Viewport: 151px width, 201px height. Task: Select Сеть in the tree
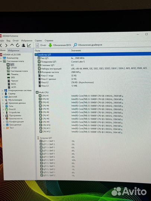tap(11, 106)
